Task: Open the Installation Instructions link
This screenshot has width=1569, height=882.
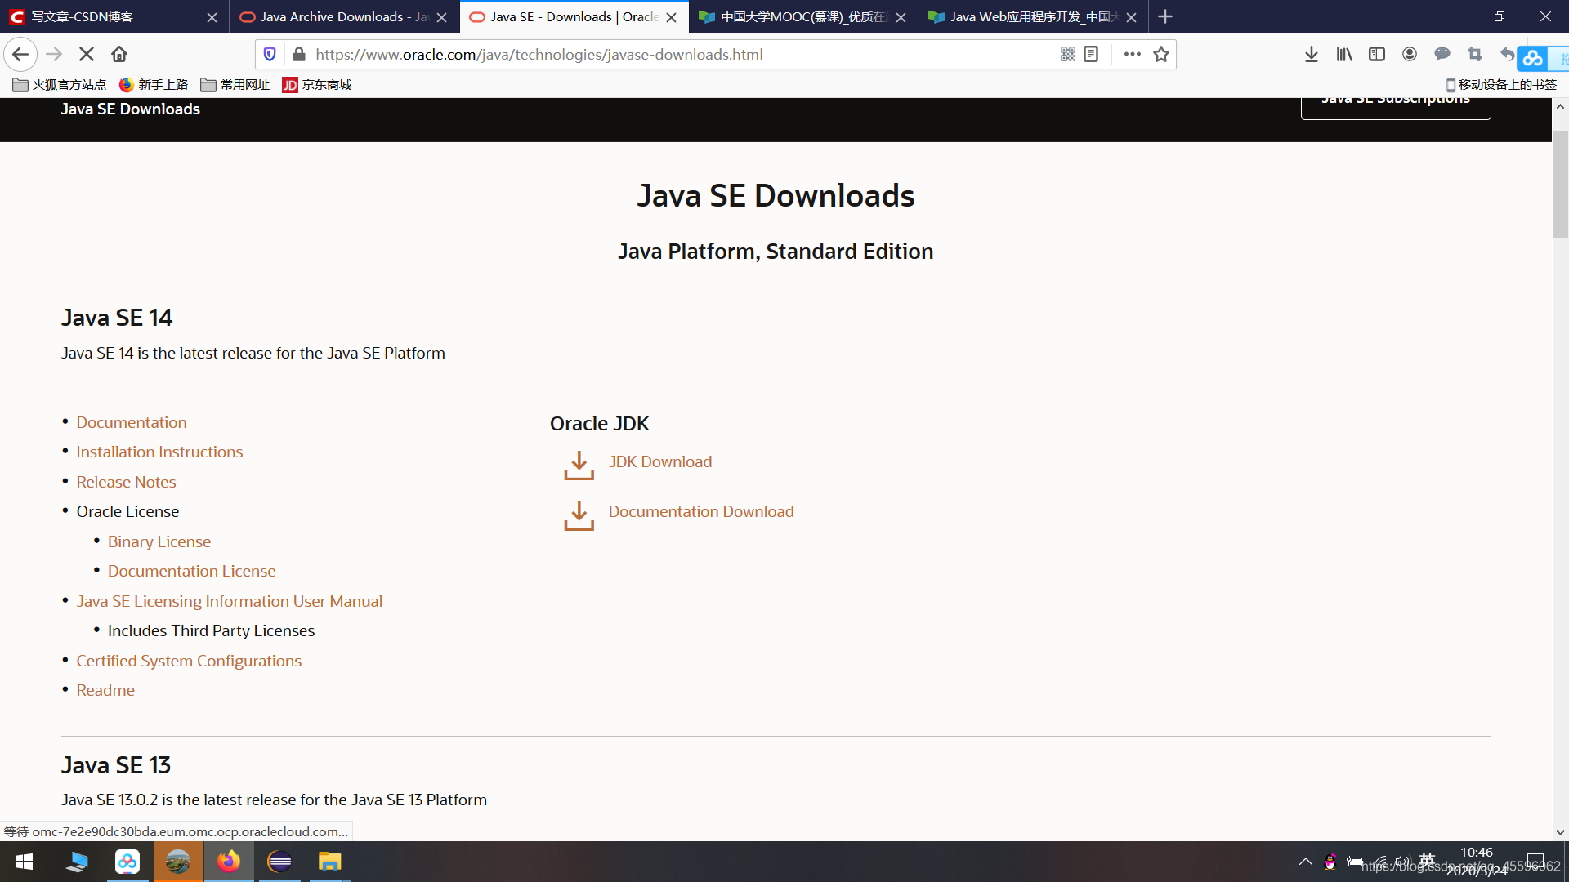Action: [159, 452]
